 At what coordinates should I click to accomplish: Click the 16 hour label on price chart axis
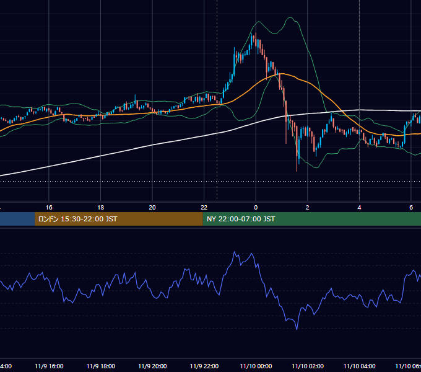pos(49,207)
